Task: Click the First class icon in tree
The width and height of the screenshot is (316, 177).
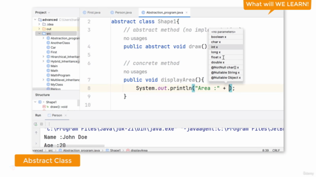Action: click(x=48, y=52)
